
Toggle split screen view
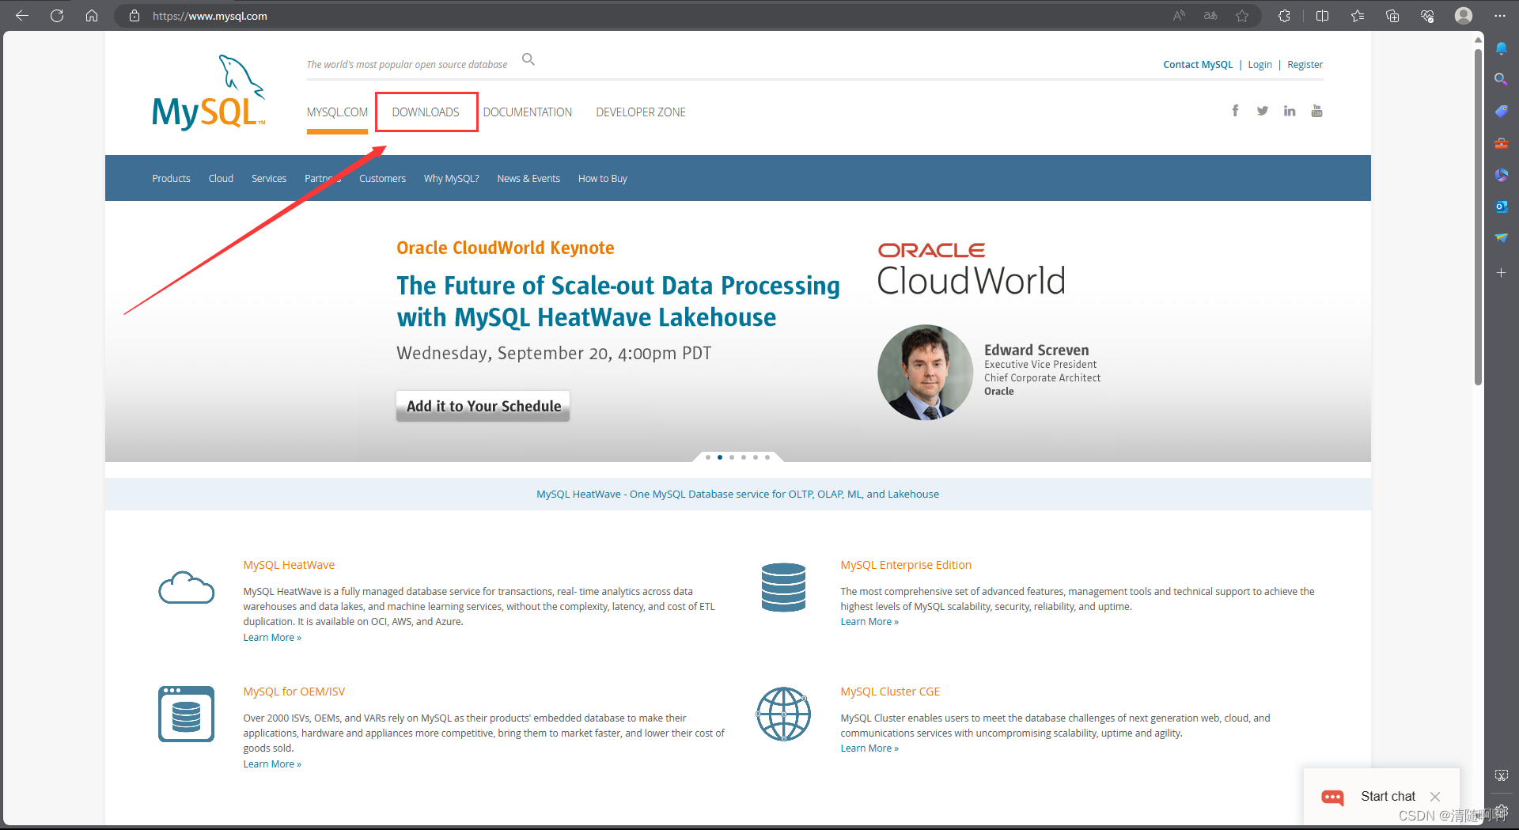click(1322, 16)
